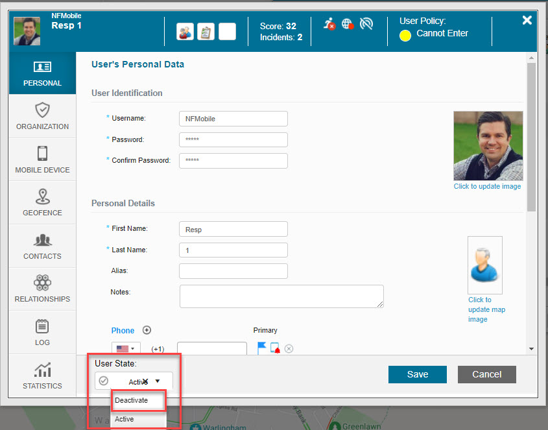
Task: Click the running person status icon
Action: point(329,24)
